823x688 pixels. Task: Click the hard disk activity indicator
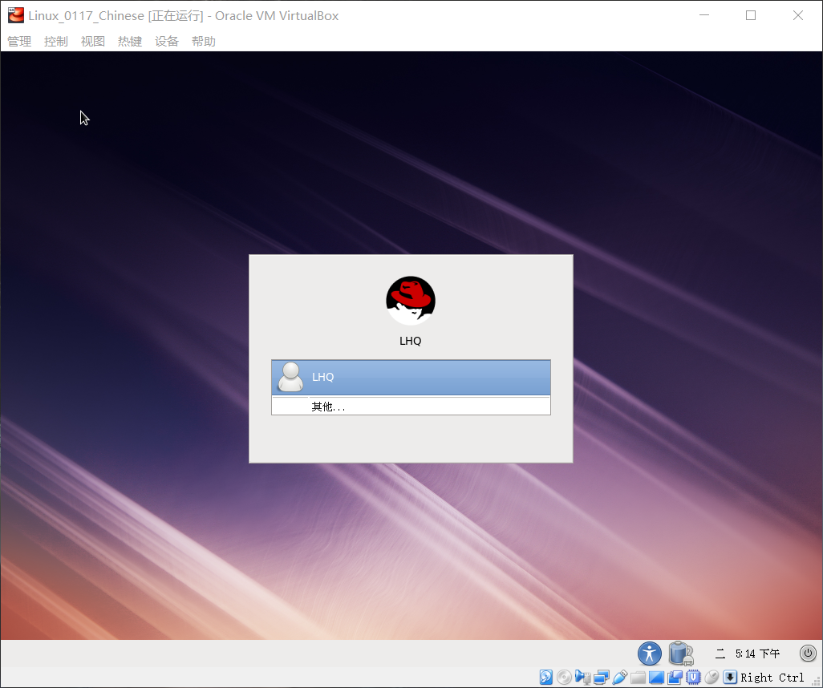546,678
